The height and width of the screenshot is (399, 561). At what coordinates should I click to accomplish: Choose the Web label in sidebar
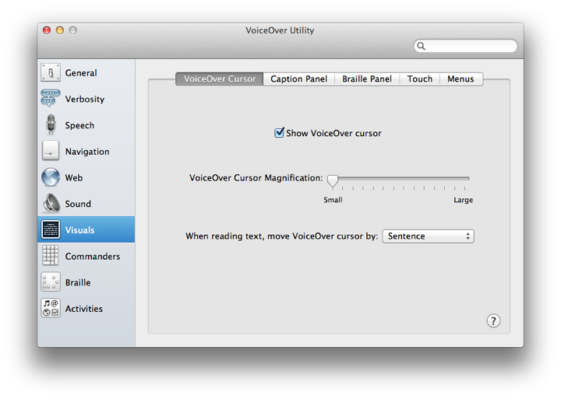click(74, 177)
